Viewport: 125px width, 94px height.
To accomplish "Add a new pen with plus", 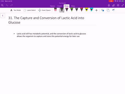I will point(96,10).
